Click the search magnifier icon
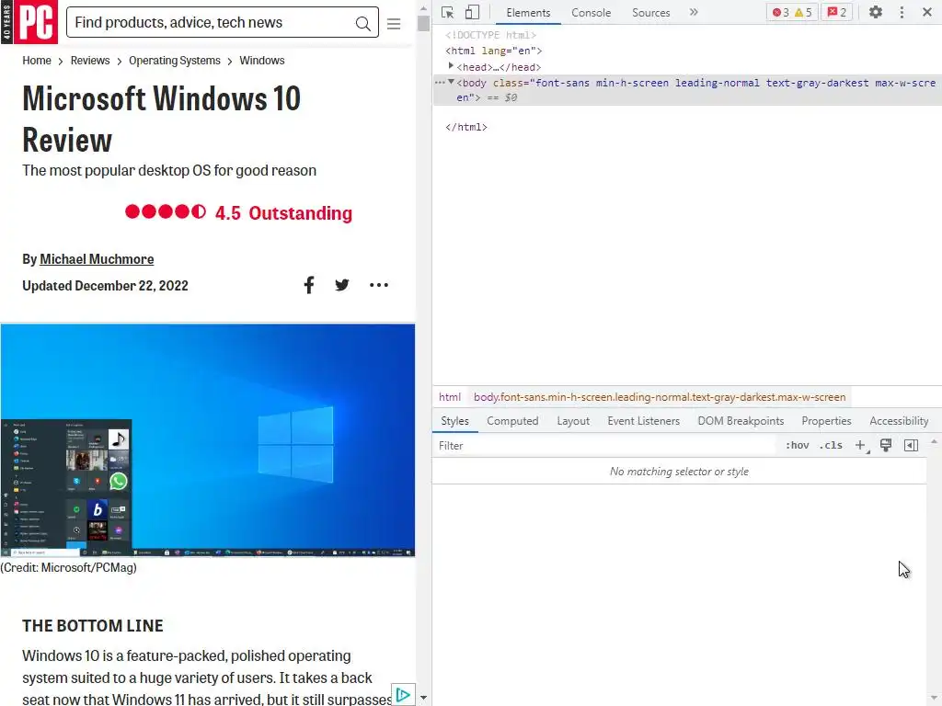Viewport: 942px width, 706px height. (x=362, y=23)
